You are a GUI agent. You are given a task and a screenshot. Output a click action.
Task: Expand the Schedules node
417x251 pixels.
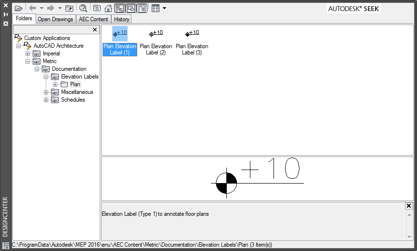(46, 100)
